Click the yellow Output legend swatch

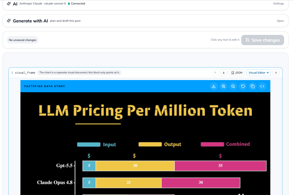[x=150, y=144]
